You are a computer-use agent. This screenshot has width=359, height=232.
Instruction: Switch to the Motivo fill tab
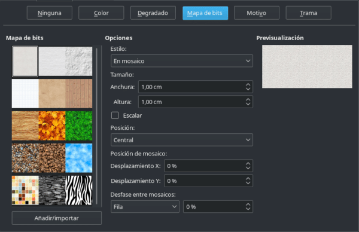click(x=257, y=13)
